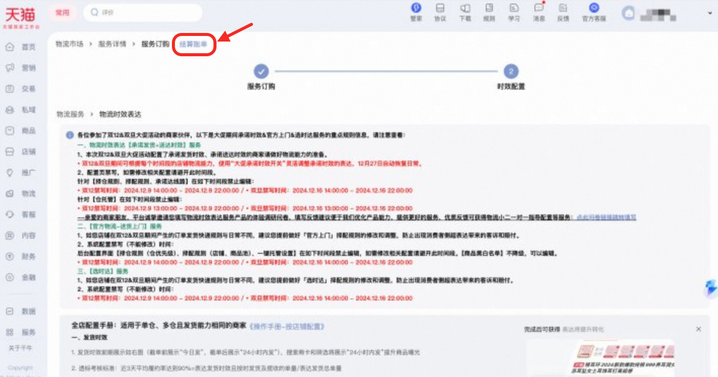Click the step 2 时效配置 circle
Viewport: 718px width, 377px height.
pos(511,71)
